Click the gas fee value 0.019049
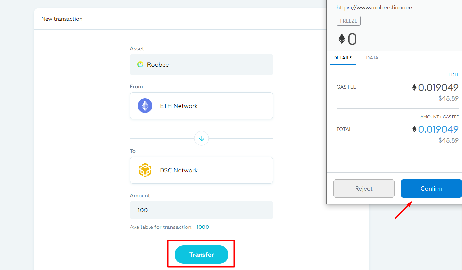The height and width of the screenshot is (270, 462). point(438,88)
